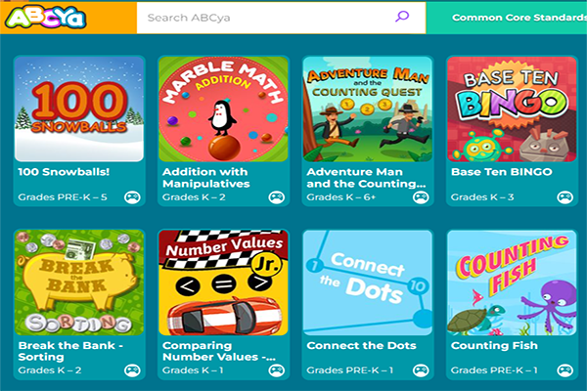Image resolution: width=587 pixels, height=391 pixels.
Task: Launch the Base Ten Bingo thumbnail
Action: pos(512,108)
